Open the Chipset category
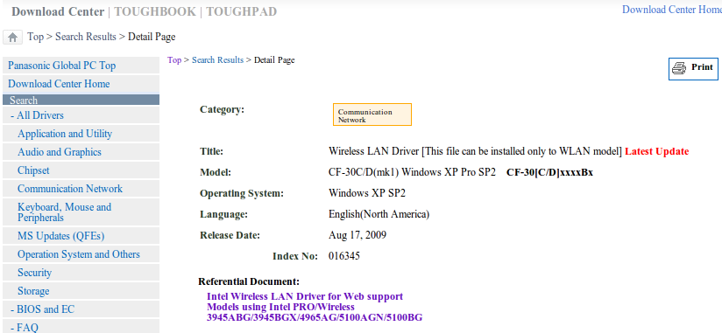This screenshot has height=333, width=722. (x=81, y=170)
